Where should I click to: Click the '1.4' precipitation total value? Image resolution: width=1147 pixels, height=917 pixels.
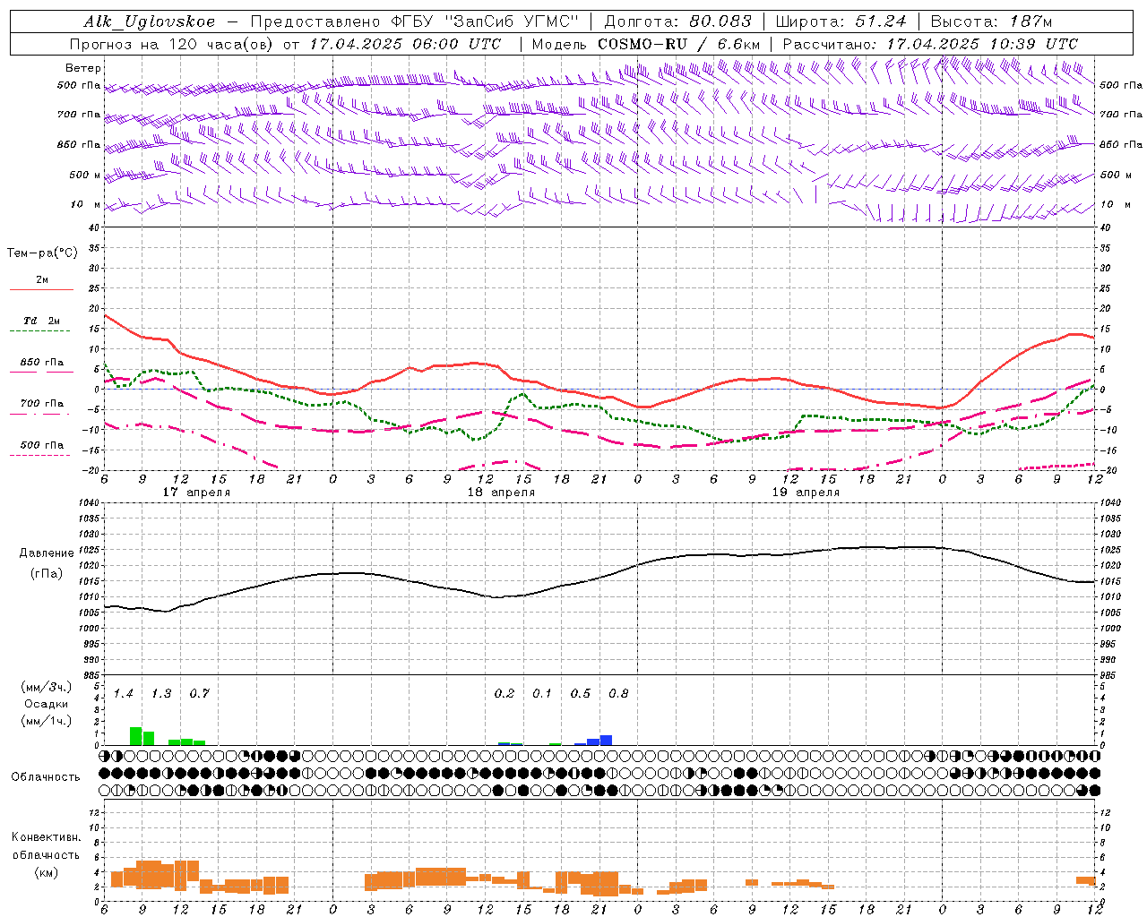pyautogui.click(x=124, y=693)
